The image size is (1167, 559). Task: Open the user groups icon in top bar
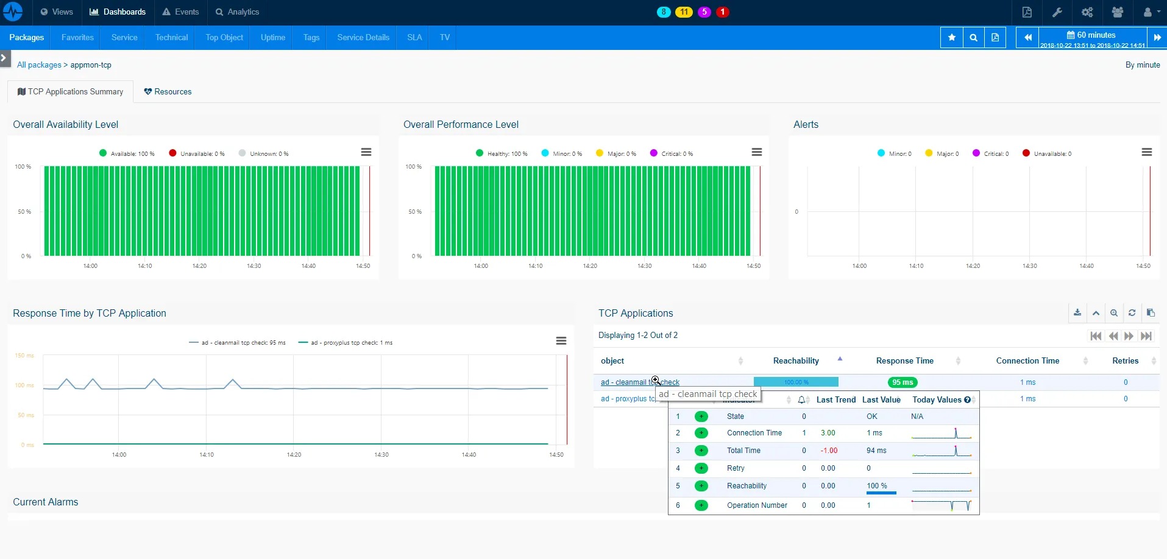pos(1118,12)
